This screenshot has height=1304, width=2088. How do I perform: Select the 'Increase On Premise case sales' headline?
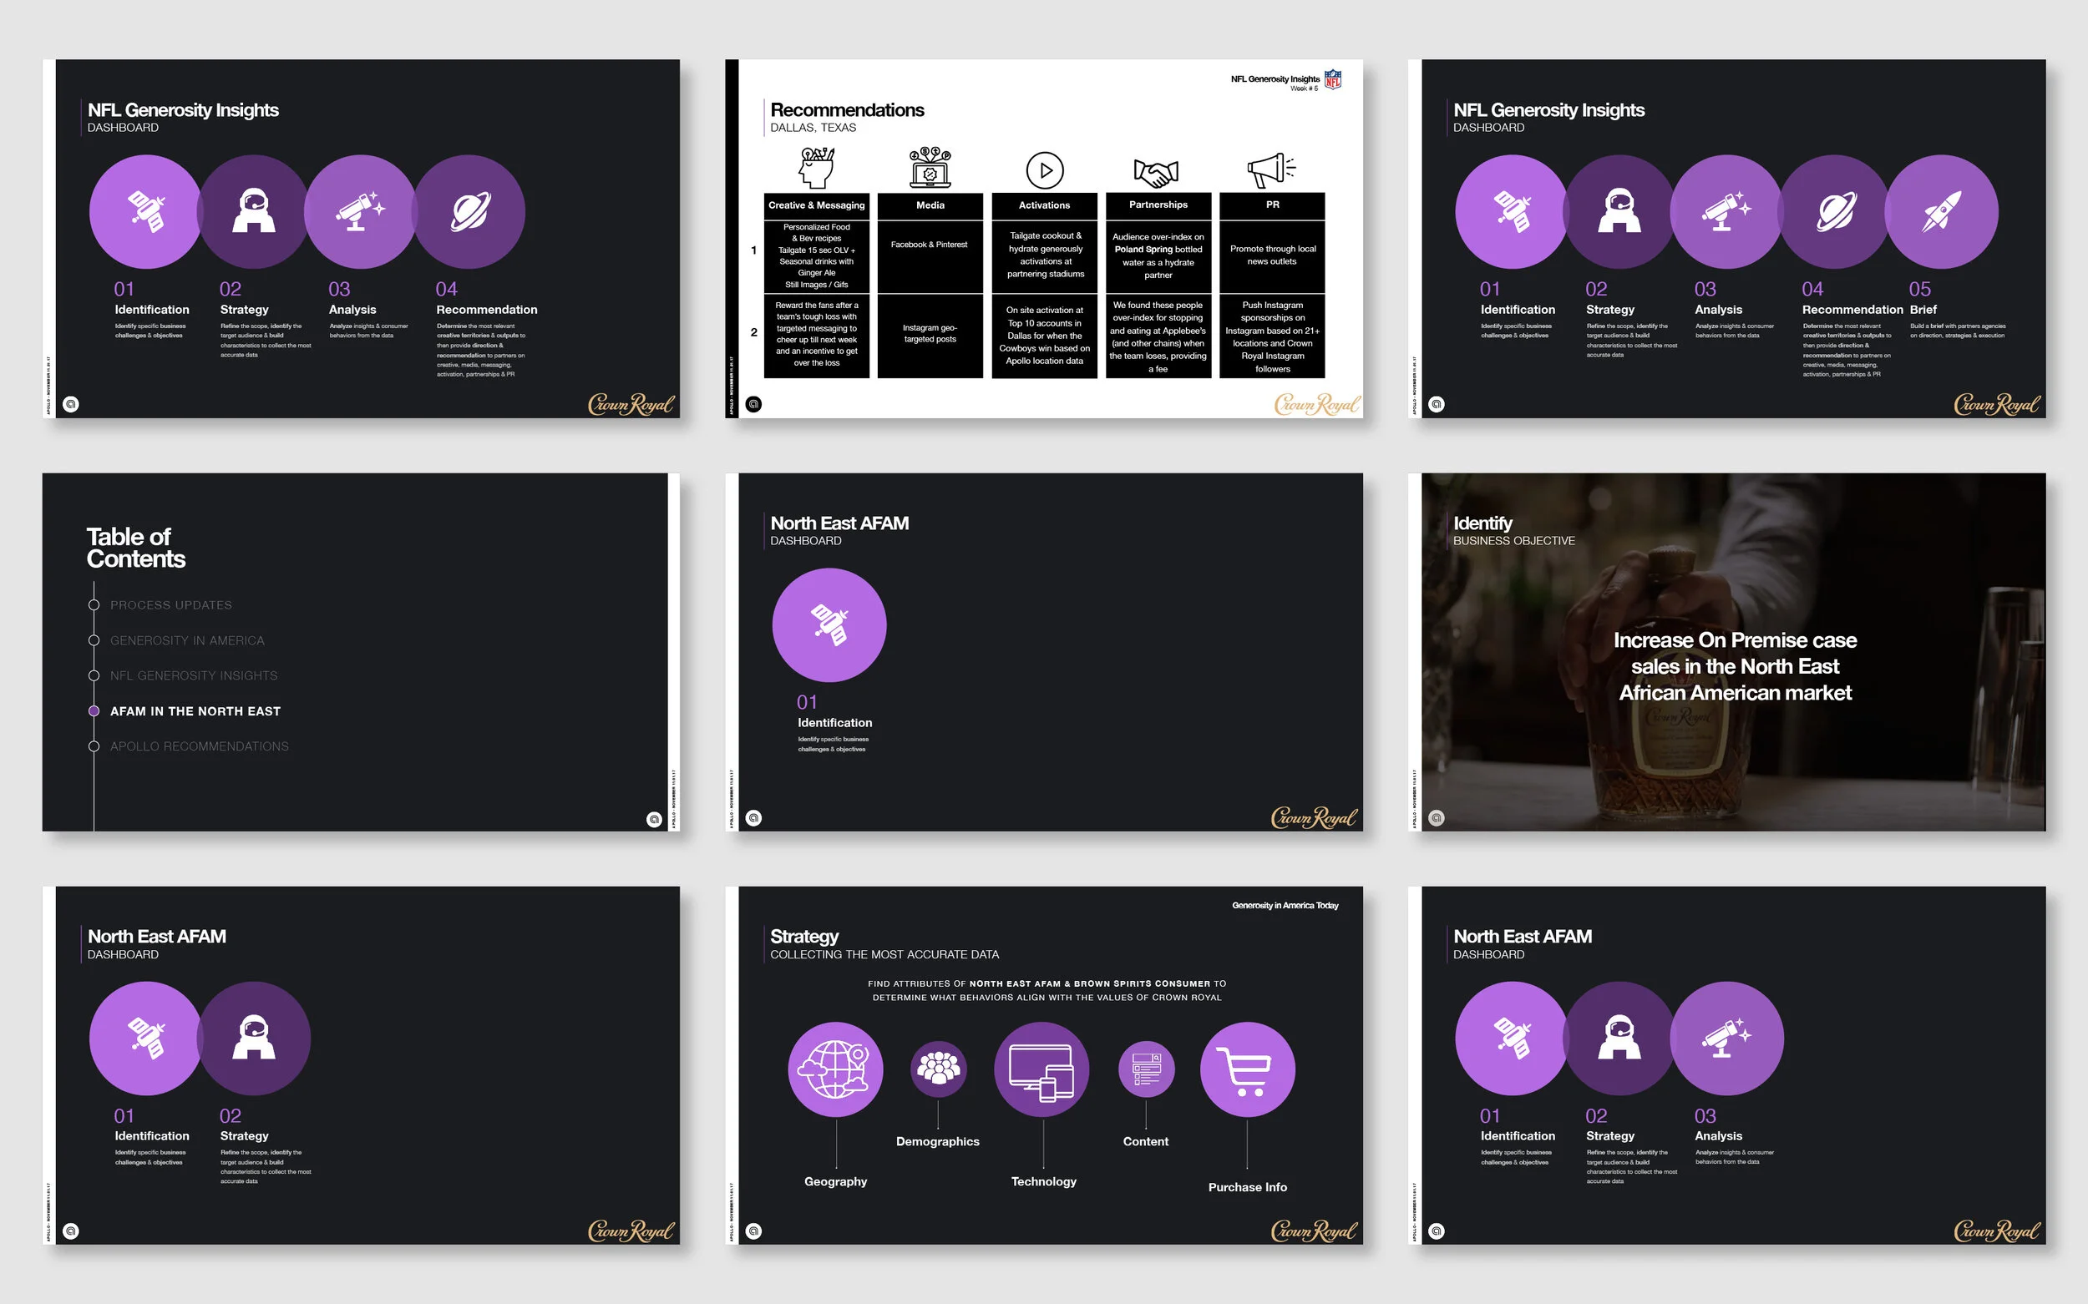click(x=1734, y=667)
